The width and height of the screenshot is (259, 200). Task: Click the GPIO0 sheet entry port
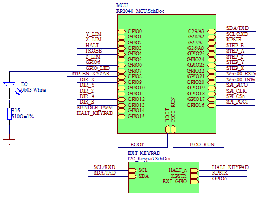tap(121, 31)
